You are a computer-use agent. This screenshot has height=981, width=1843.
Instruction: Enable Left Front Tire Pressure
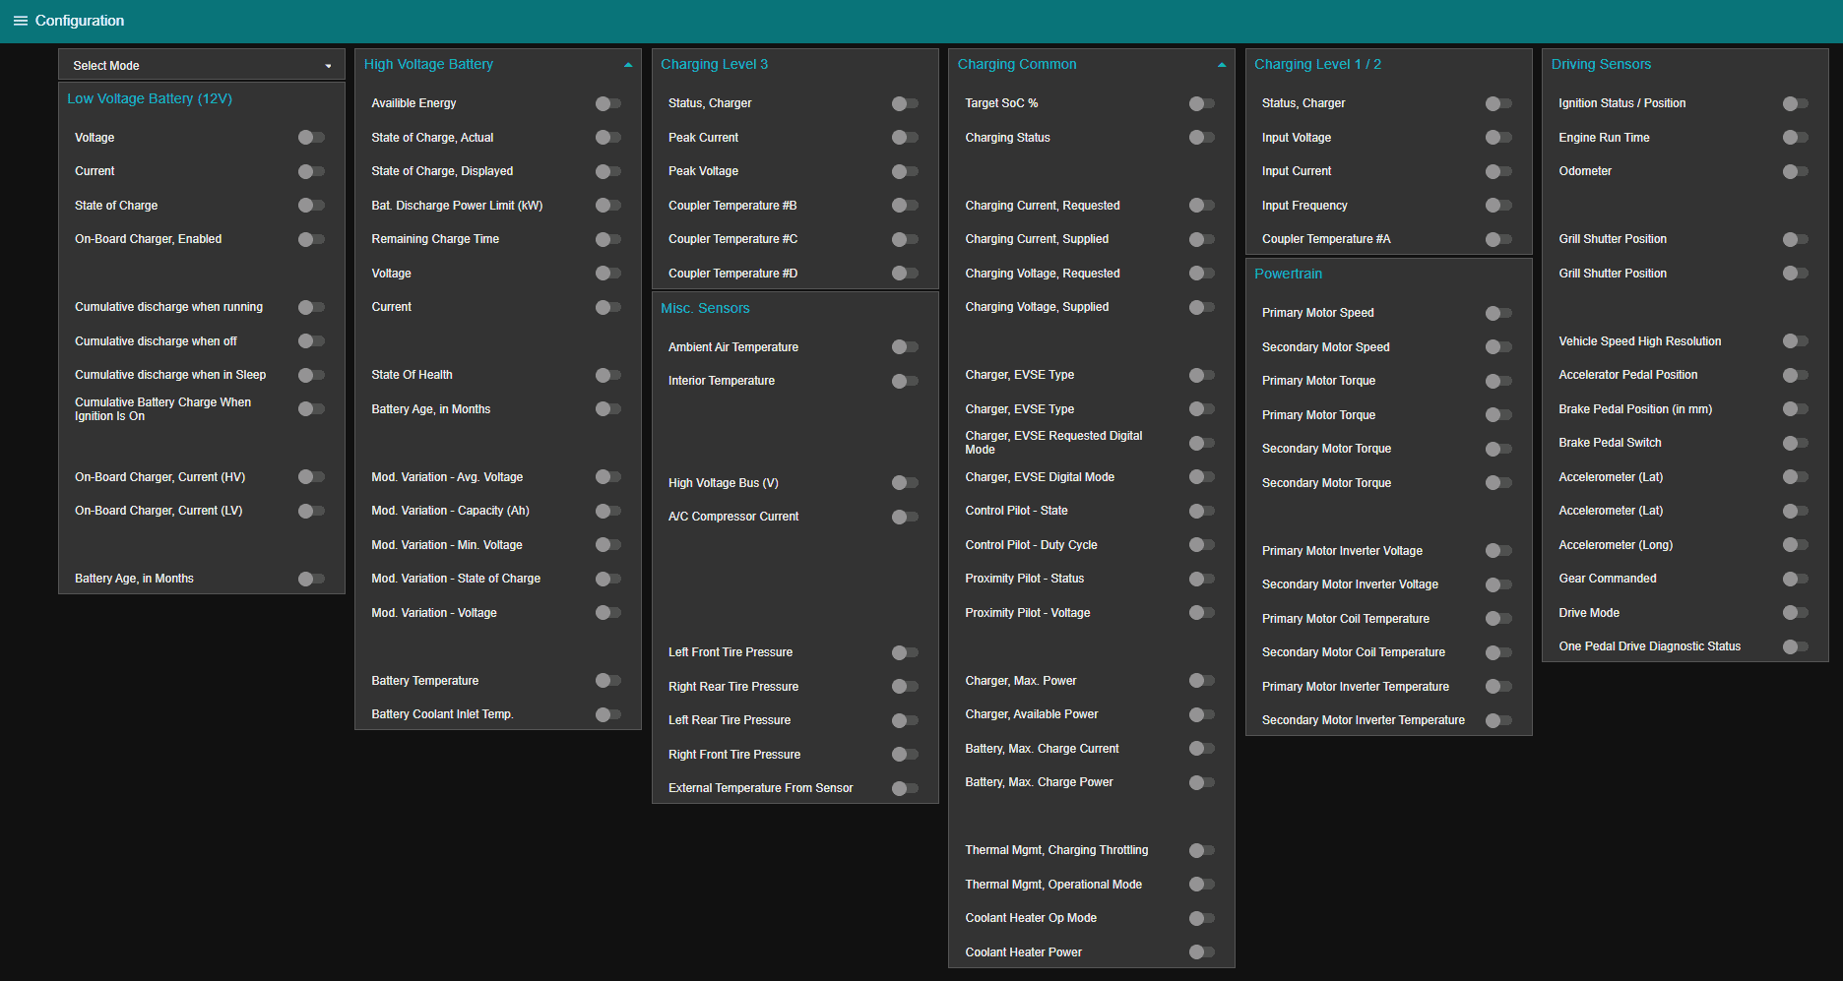click(904, 652)
